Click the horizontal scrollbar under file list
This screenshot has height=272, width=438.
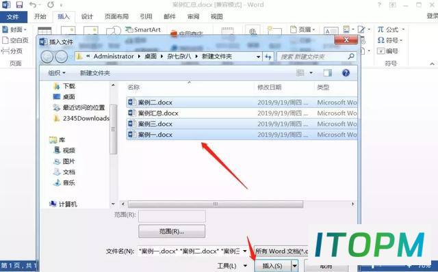(x=216, y=204)
